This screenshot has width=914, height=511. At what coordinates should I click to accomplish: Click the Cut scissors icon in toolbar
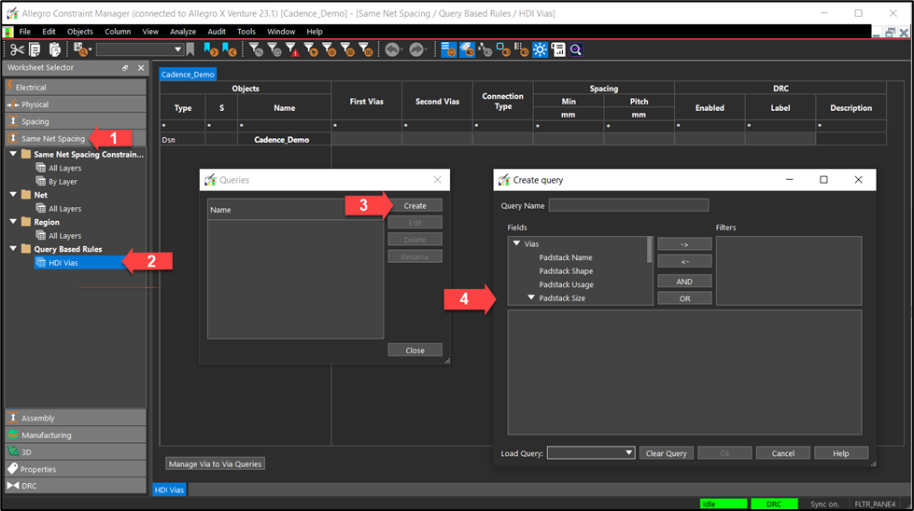[x=17, y=50]
